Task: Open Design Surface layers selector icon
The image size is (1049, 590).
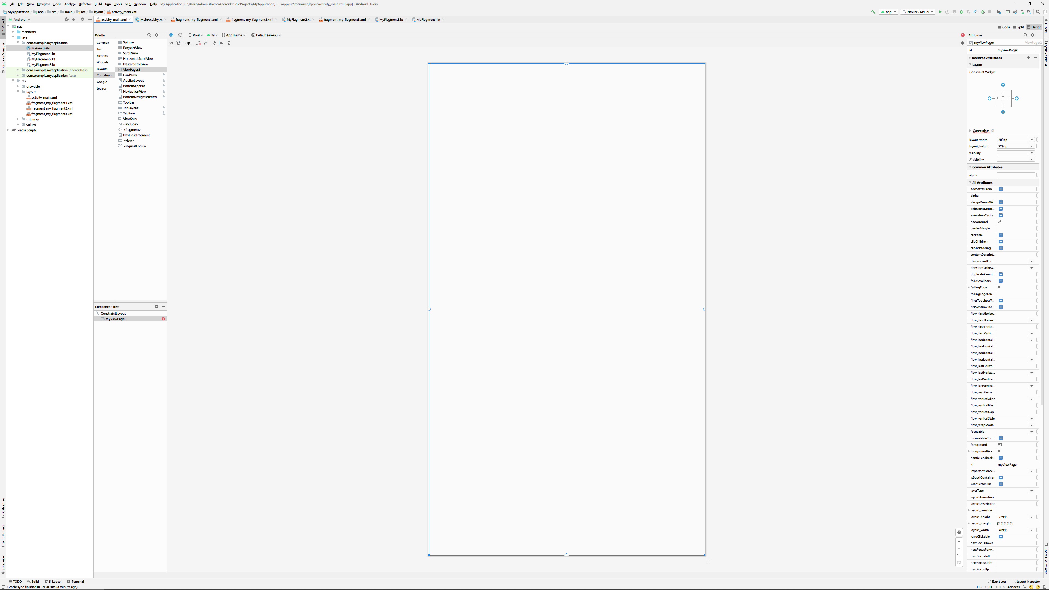Action: coord(172,35)
